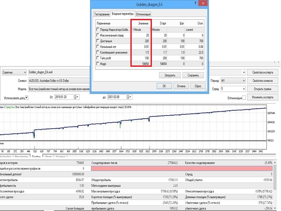Click Дистанция step value 100
The height and width of the screenshot is (211, 281).
point(182,41)
